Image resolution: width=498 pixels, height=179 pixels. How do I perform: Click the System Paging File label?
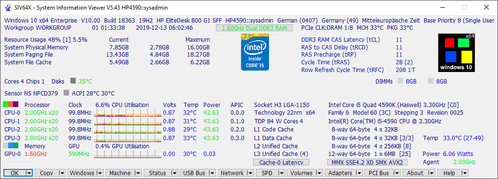click(x=28, y=55)
